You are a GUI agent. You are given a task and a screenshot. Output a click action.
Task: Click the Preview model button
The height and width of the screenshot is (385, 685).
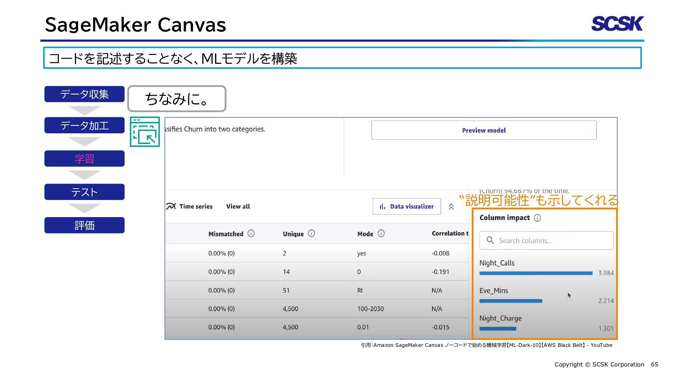tap(484, 130)
